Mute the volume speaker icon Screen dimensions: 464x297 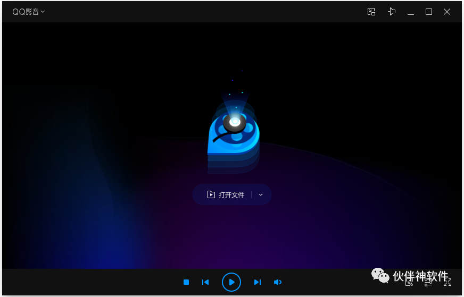point(277,282)
